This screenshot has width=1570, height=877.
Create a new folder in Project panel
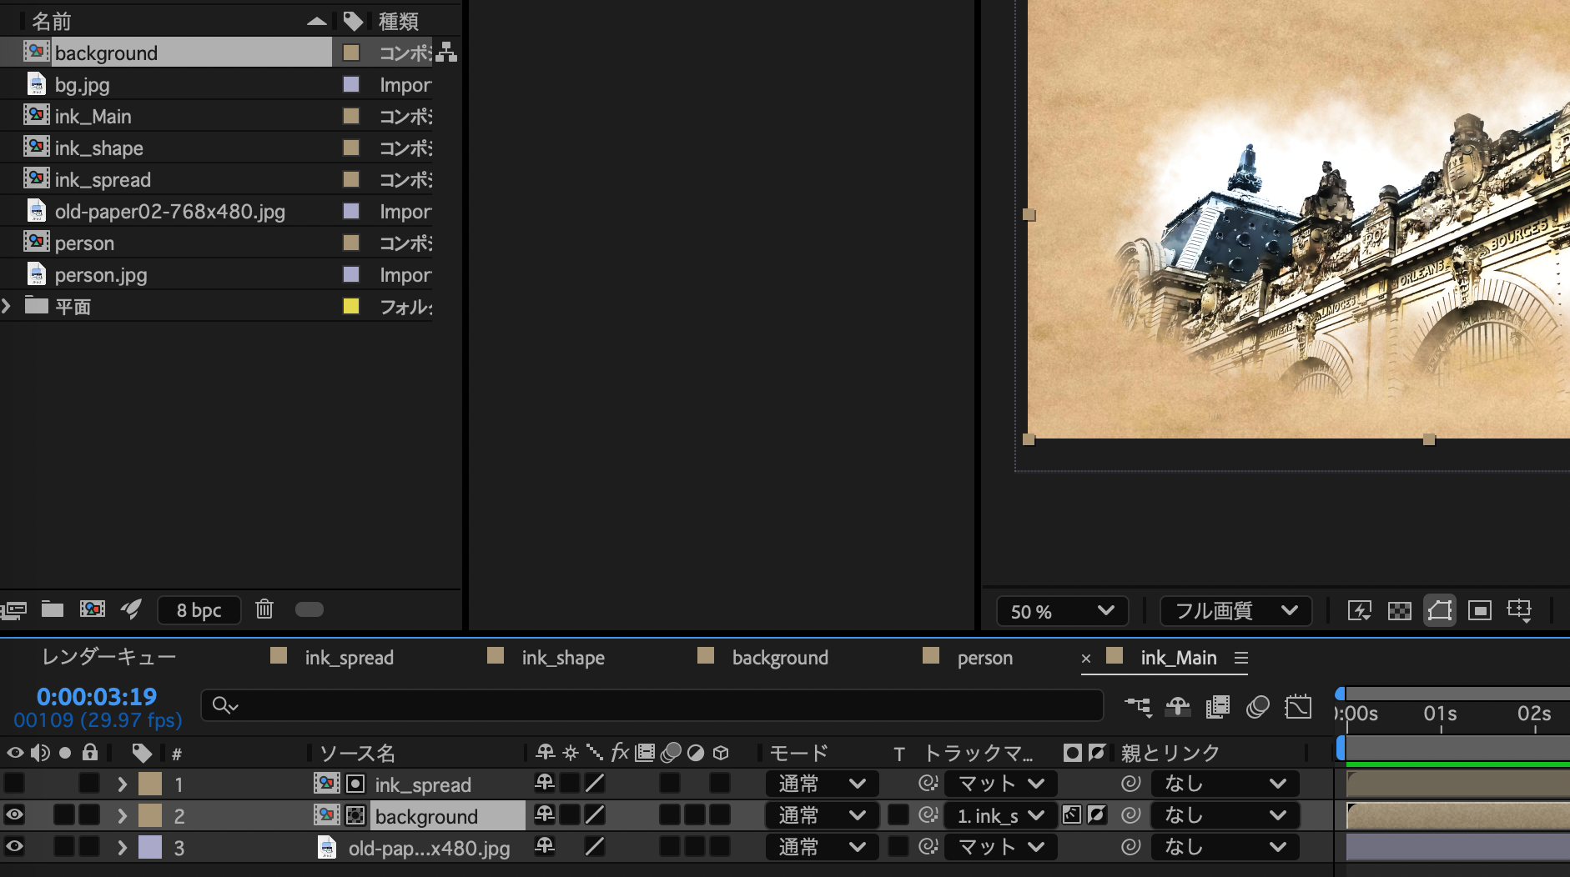tap(53, 609)
